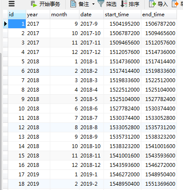
Task: Expand the 备注 dropdown arrow
Action: (93, 4)
